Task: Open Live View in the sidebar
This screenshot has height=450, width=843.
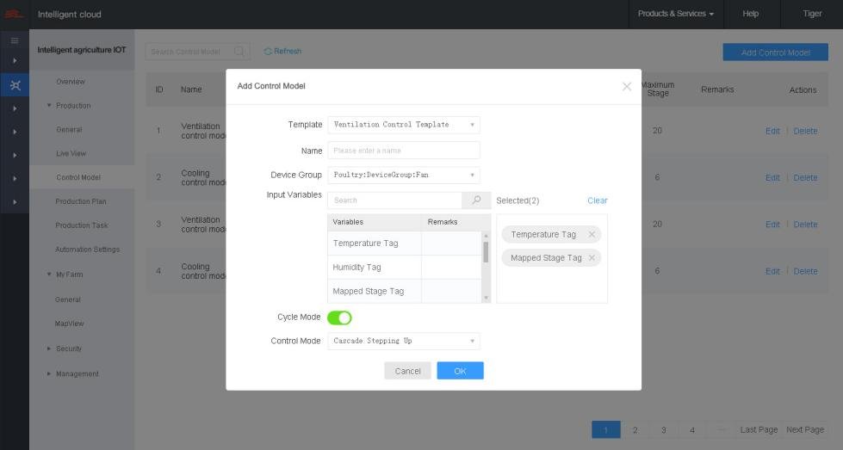Action: [71, 153]
